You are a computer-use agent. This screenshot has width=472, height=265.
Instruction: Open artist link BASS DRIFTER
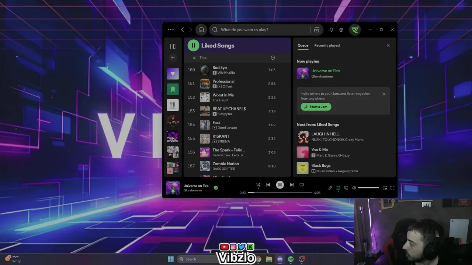224,169
